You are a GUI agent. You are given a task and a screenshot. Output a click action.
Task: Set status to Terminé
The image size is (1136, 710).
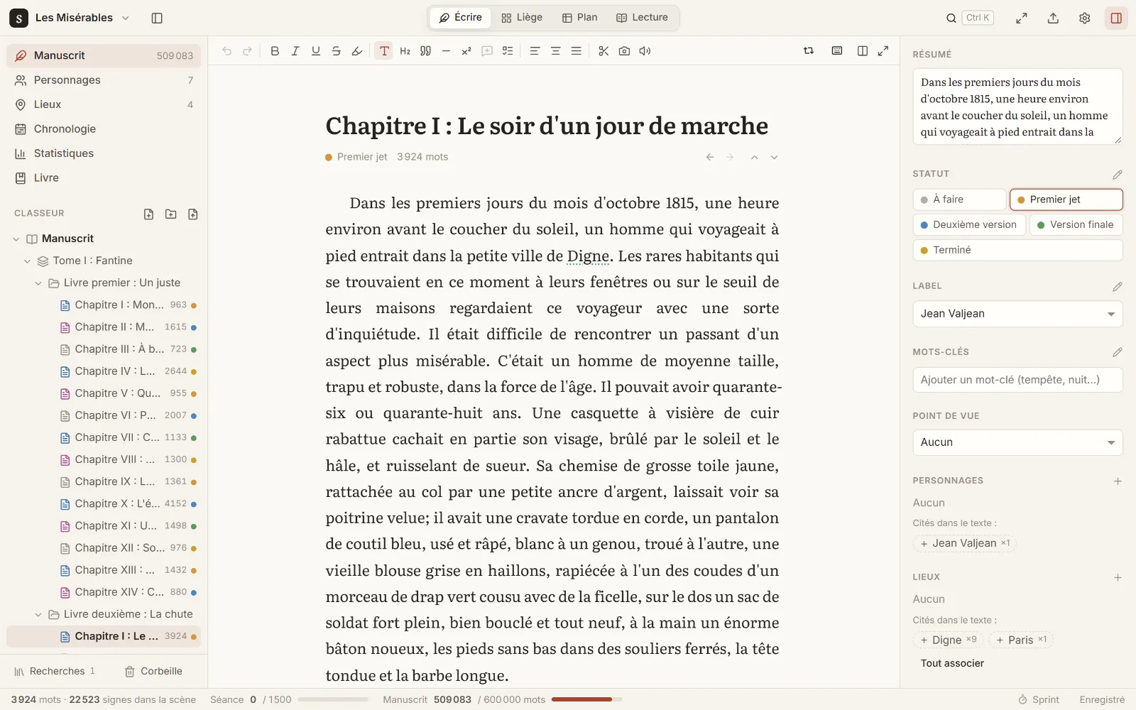pos(1017,250)
